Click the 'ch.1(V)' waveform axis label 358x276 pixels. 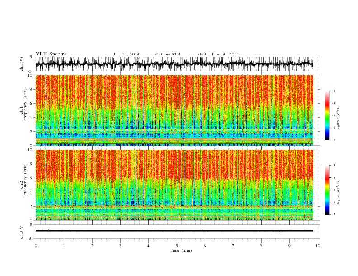[22, 64]
